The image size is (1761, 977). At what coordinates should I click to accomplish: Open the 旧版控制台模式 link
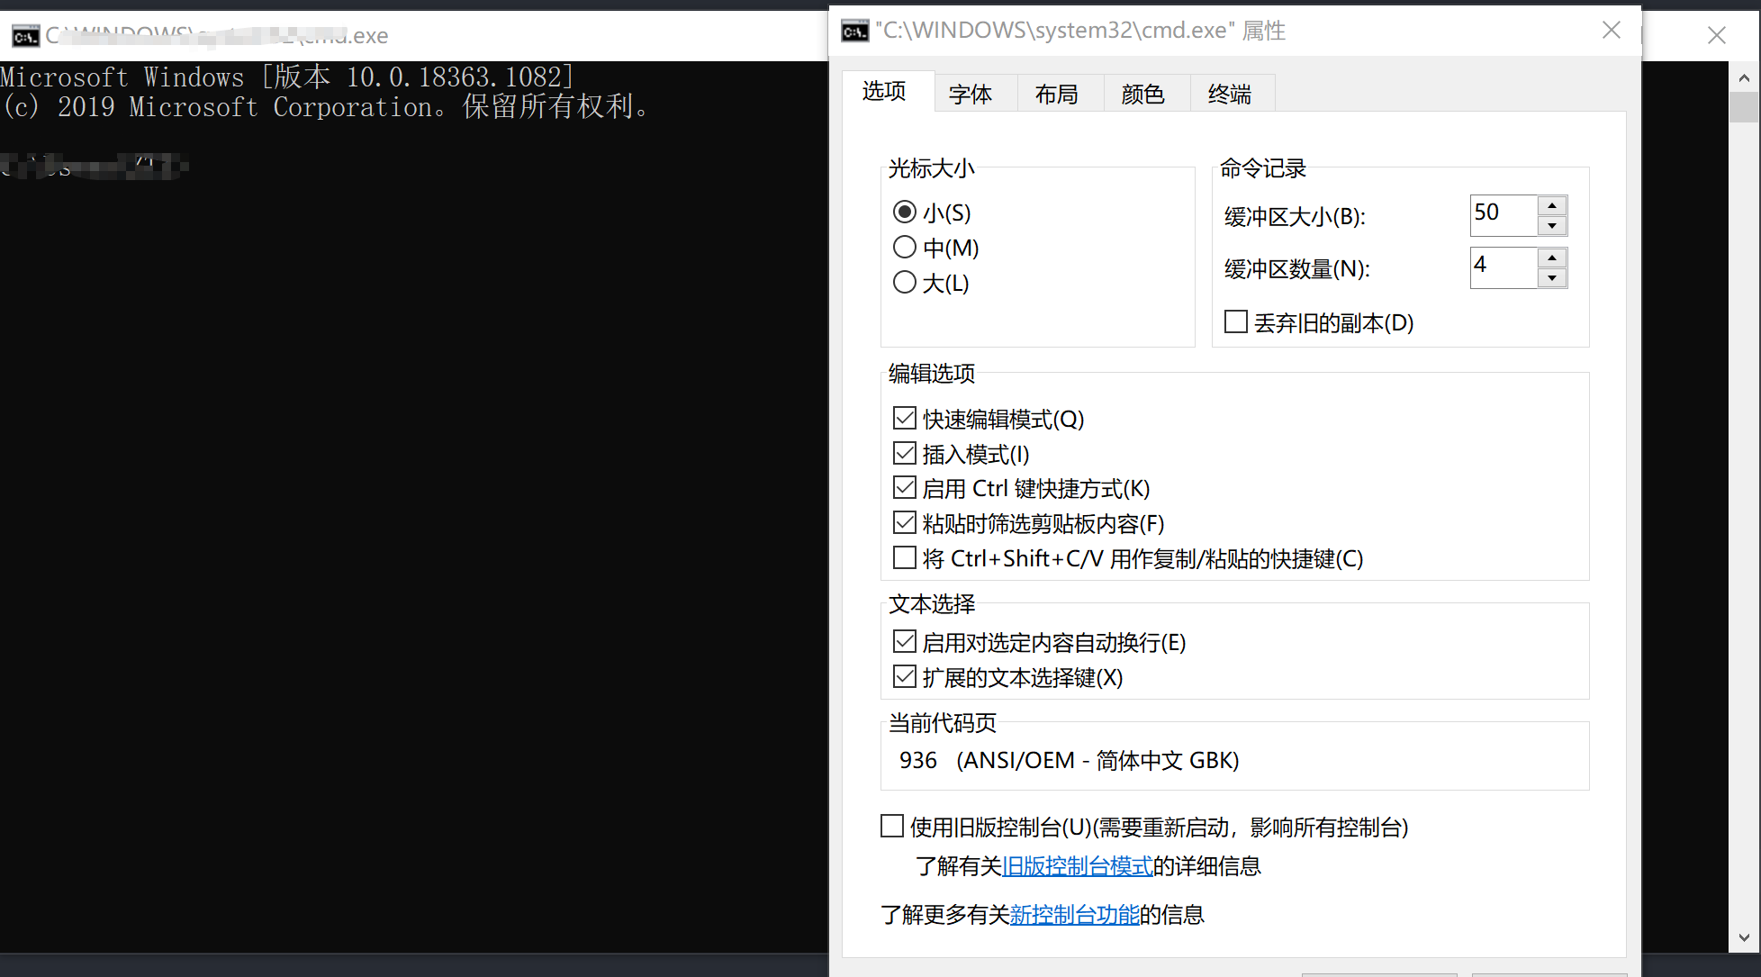pos(1078,866)
